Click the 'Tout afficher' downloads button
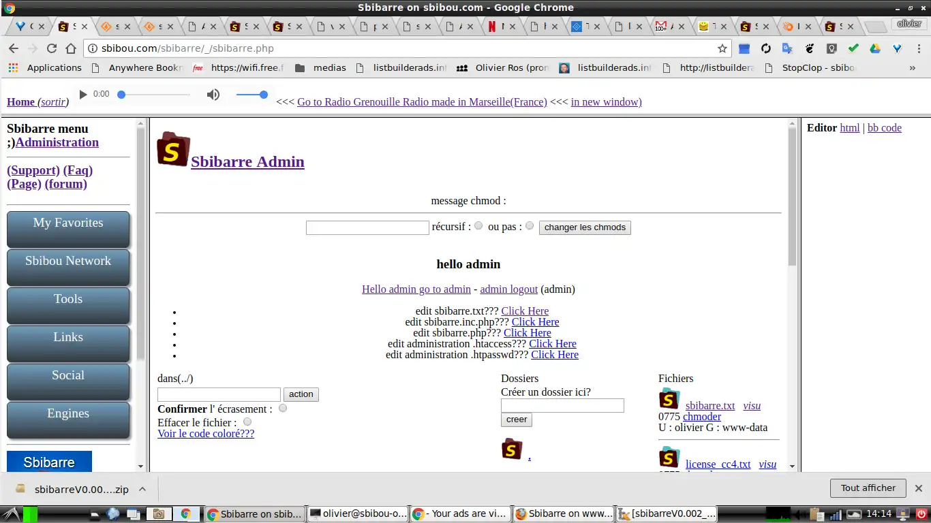 (x=868, y=488)
